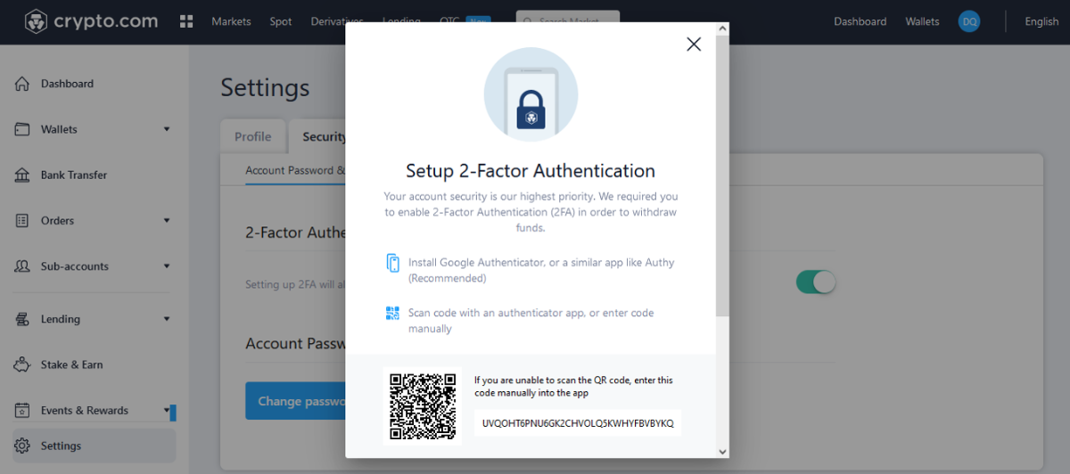
Task: Click the Bank Transfer building icon
Action: coord(22,175)
